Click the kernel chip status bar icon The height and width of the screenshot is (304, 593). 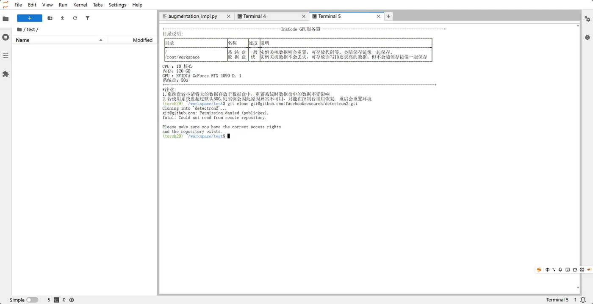(72, 300)
